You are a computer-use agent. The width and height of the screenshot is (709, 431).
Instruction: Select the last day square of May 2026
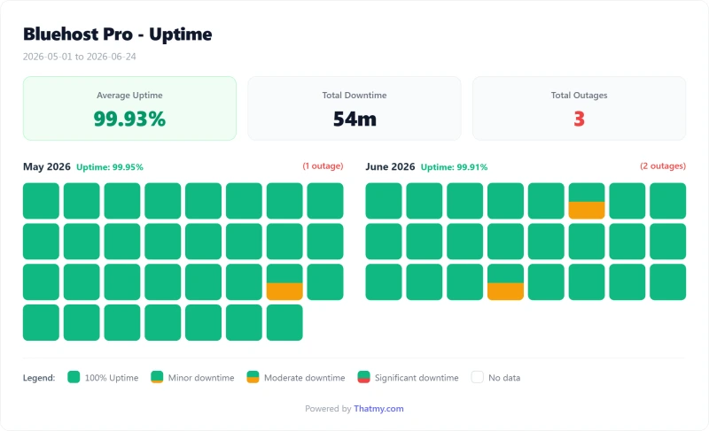(x=284, y=323)
